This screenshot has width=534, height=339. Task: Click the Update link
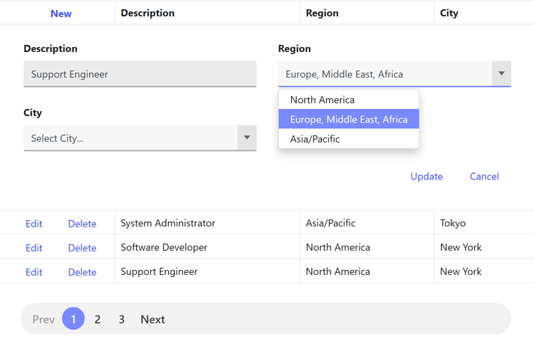click(426, 177)
